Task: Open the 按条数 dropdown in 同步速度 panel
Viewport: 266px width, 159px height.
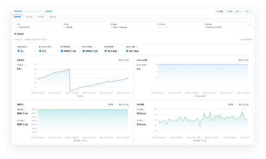Action: tap(232, 104)
